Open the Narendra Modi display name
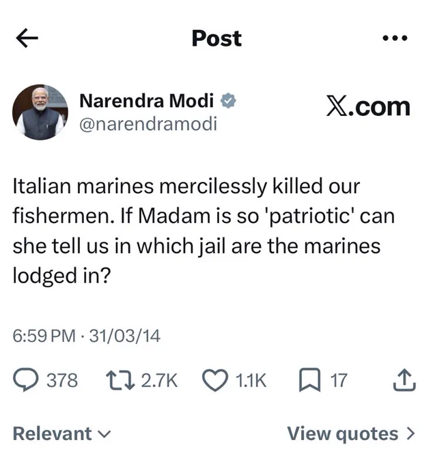 coord(146,100)
